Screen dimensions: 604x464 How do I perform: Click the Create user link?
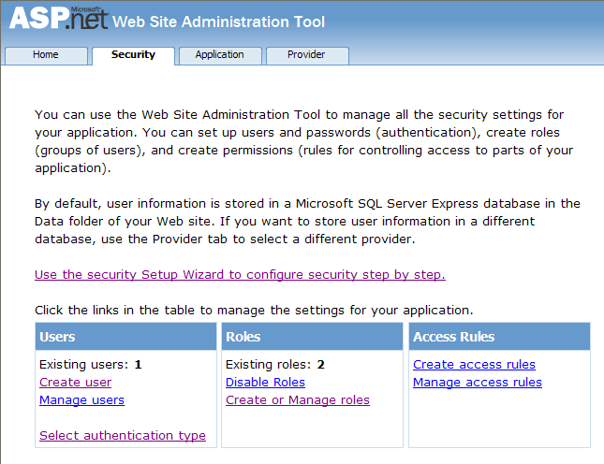[75, 383]
